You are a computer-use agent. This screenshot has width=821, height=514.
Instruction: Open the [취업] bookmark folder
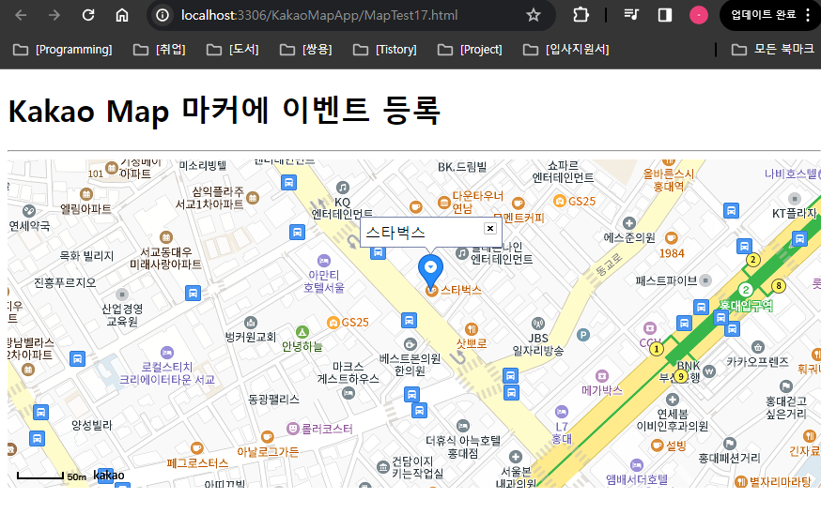pos(159,50)
